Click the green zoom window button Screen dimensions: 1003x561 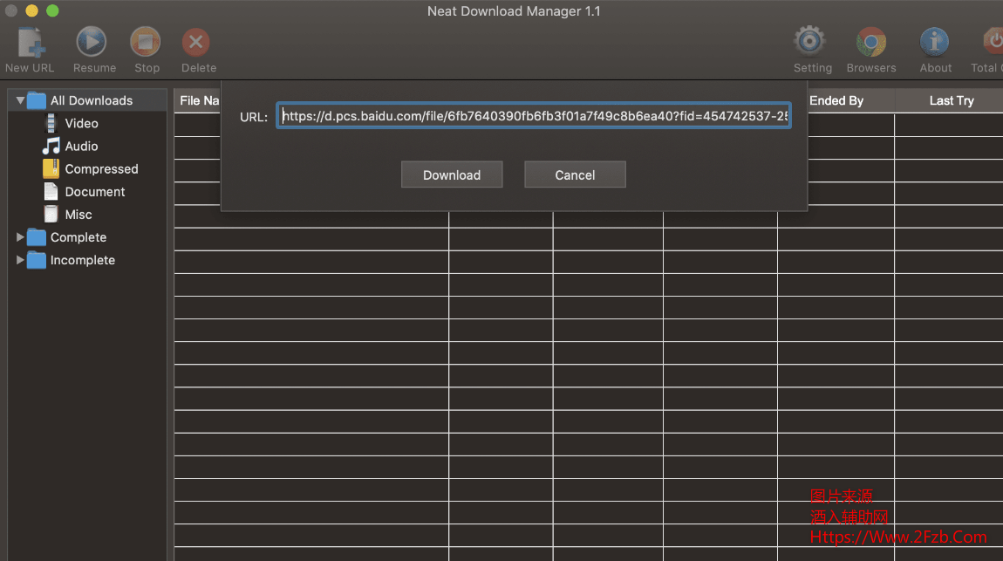pyautogui.click(x=52, y=10)
